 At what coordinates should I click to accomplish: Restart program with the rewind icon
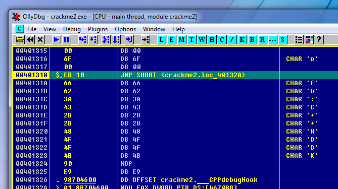30,40
